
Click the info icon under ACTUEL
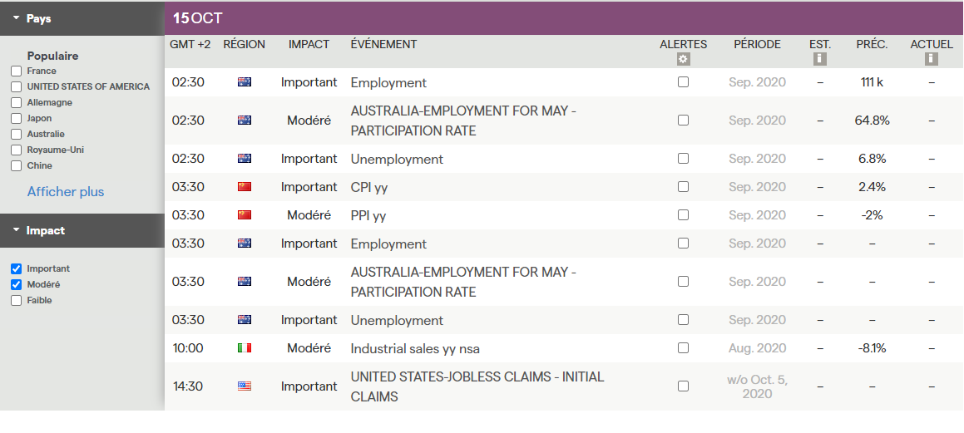pyautogui.click(x=932, y=59)
